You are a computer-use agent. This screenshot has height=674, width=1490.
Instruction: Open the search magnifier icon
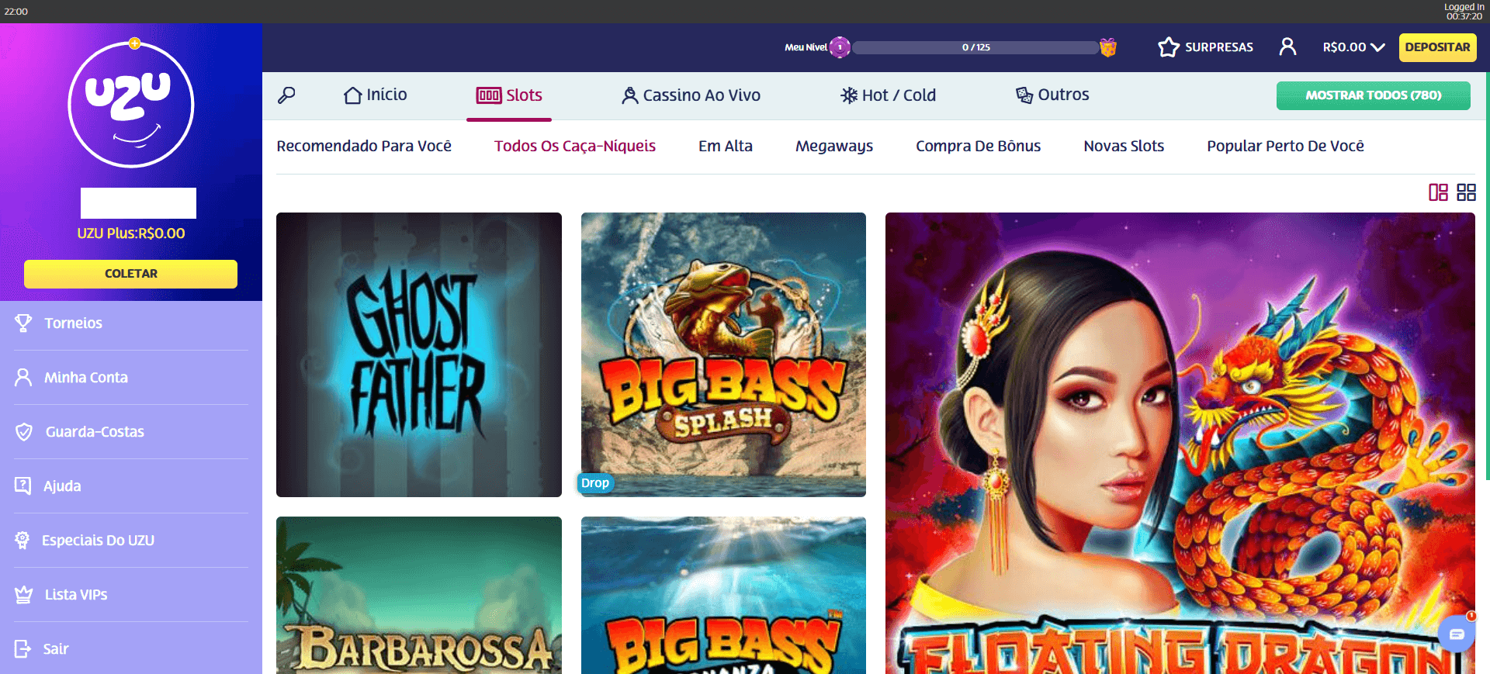pyautogui.click(x=286, y=95)
